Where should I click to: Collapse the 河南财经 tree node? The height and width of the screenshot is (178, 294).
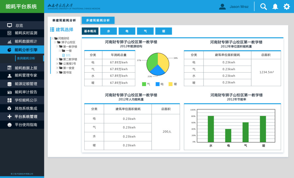[x=53, y=38]
